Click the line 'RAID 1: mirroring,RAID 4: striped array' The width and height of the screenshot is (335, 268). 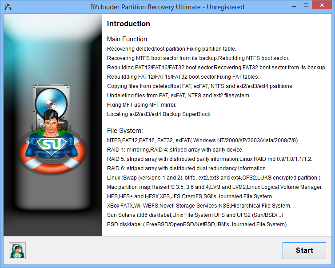point(175,150)
